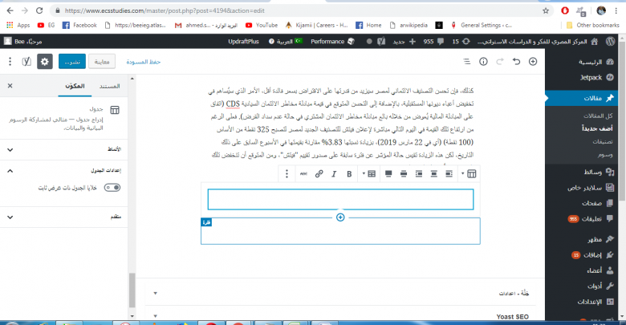
Task: Click the blue نشر publish button
Action: click(71, 61)
